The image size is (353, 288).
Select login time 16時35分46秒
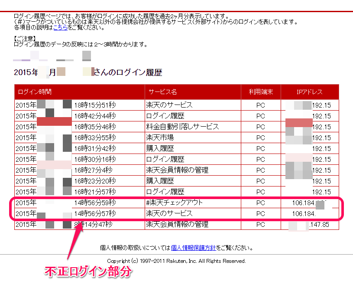point(95,127)
